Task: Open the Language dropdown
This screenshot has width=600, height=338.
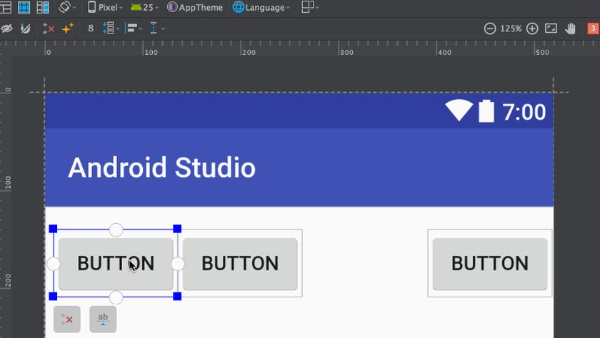Action: [261, 7]
